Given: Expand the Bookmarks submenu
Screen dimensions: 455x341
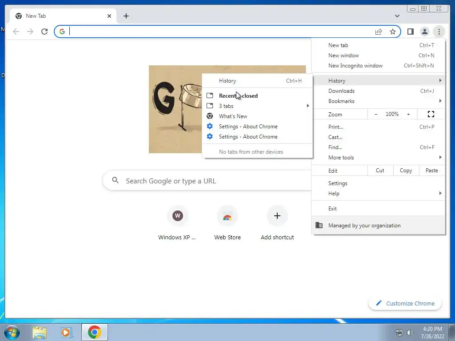Looking at the screenshot, I should [379, 101].
